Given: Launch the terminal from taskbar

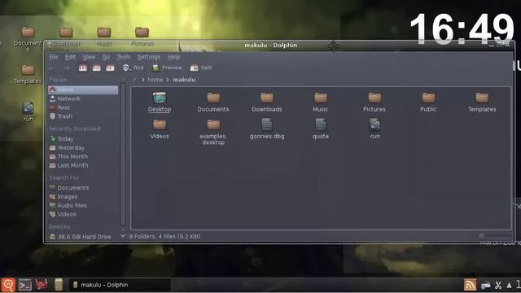Looking at the screenshot, I should (x=25, y=285).
